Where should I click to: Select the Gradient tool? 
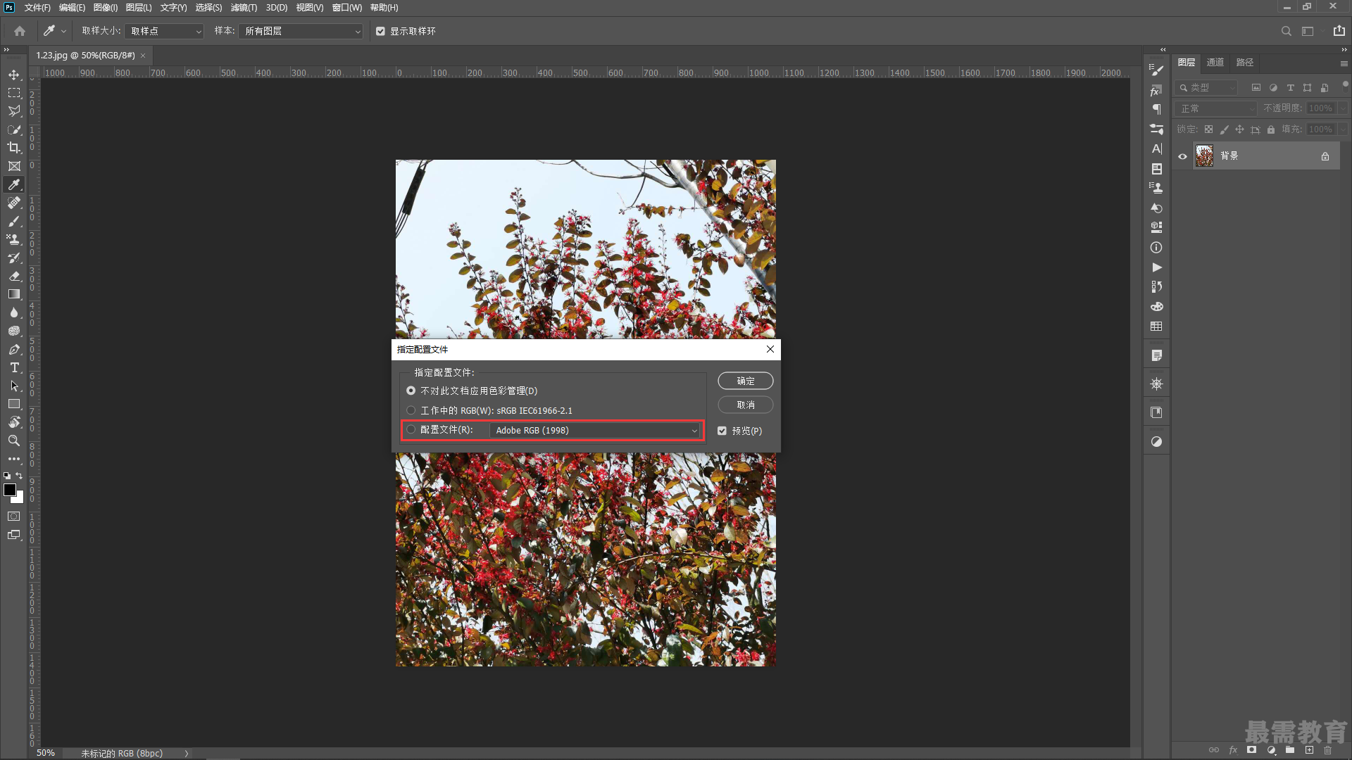[14, 294]
